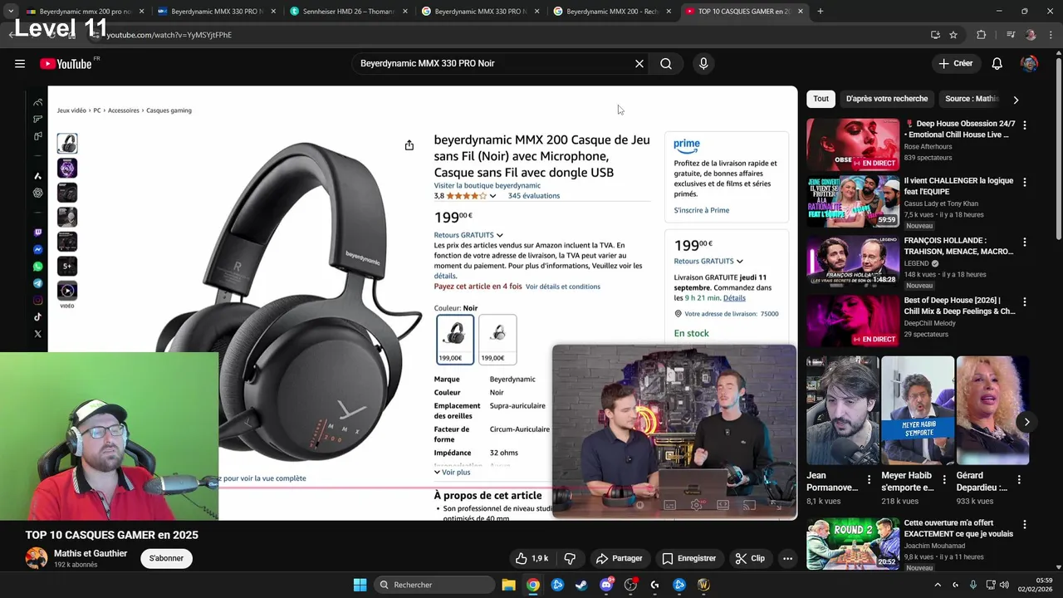Seek on the video progress bar

[422, 488]
